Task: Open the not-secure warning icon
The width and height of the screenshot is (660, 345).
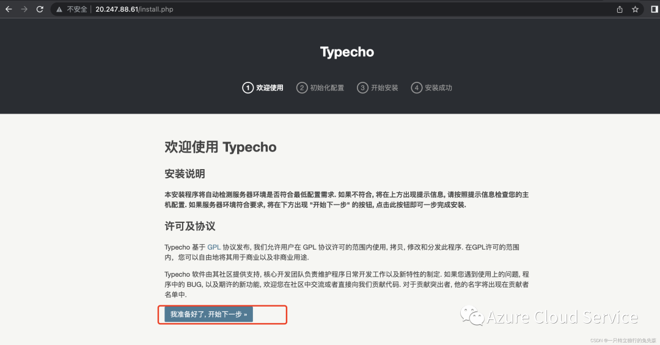Action: [x=59, y=9]
